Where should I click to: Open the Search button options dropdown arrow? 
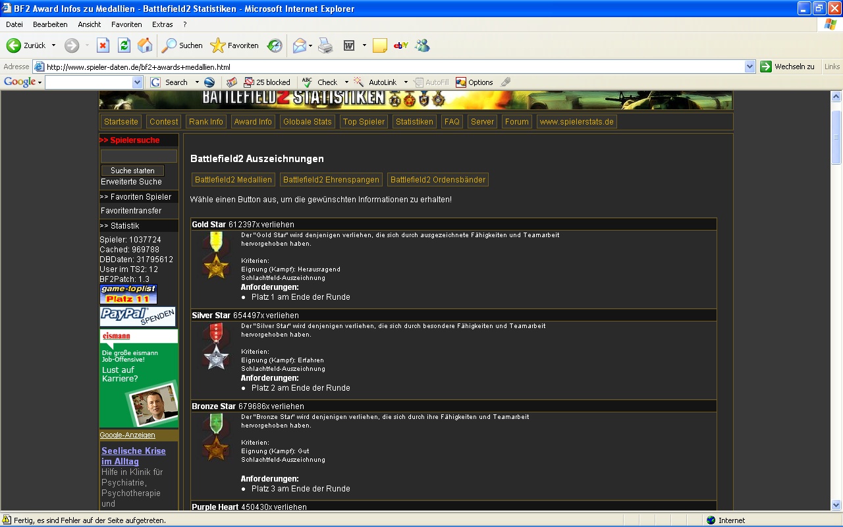[x=196, y=82]
